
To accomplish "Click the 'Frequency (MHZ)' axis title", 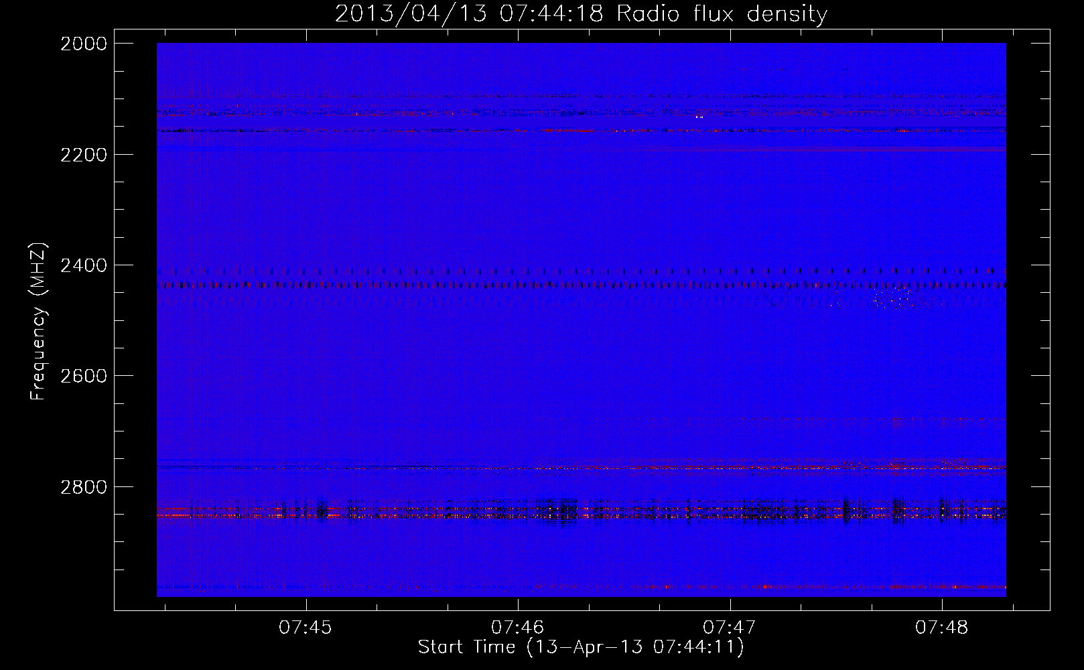I will pos(38,322).
